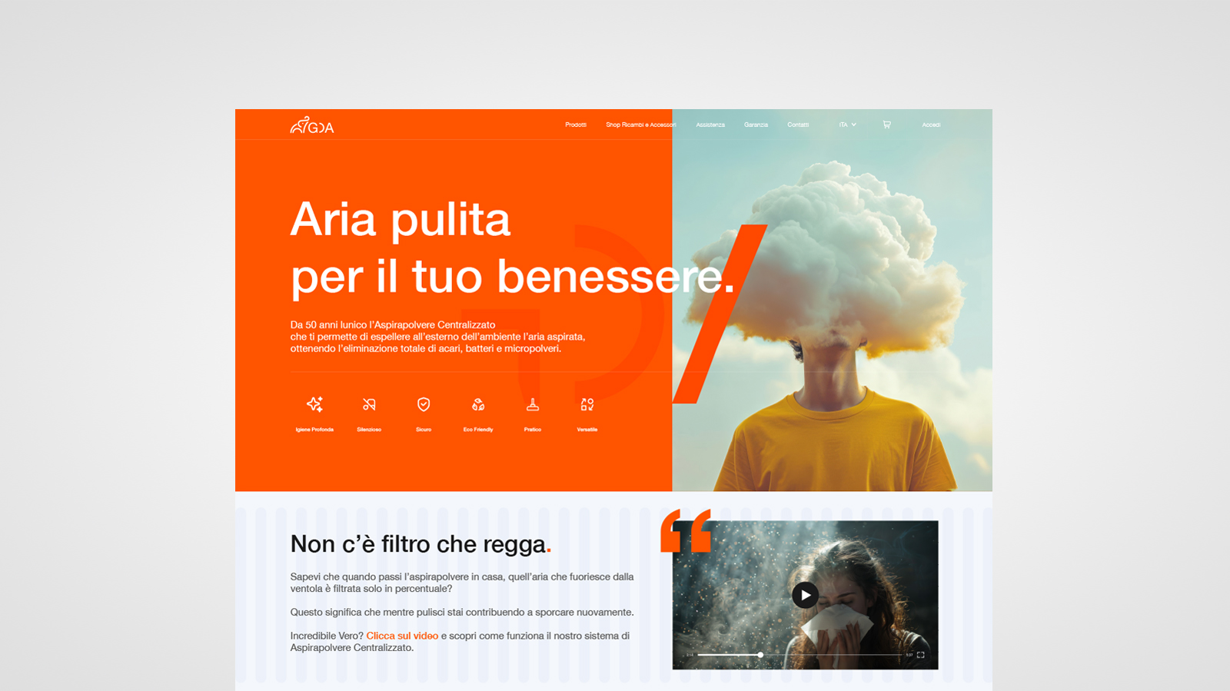Click the Sicuro shield icon
This screenshot has width=1230, height=691.
pyautogui.click(x=424, y=404)
